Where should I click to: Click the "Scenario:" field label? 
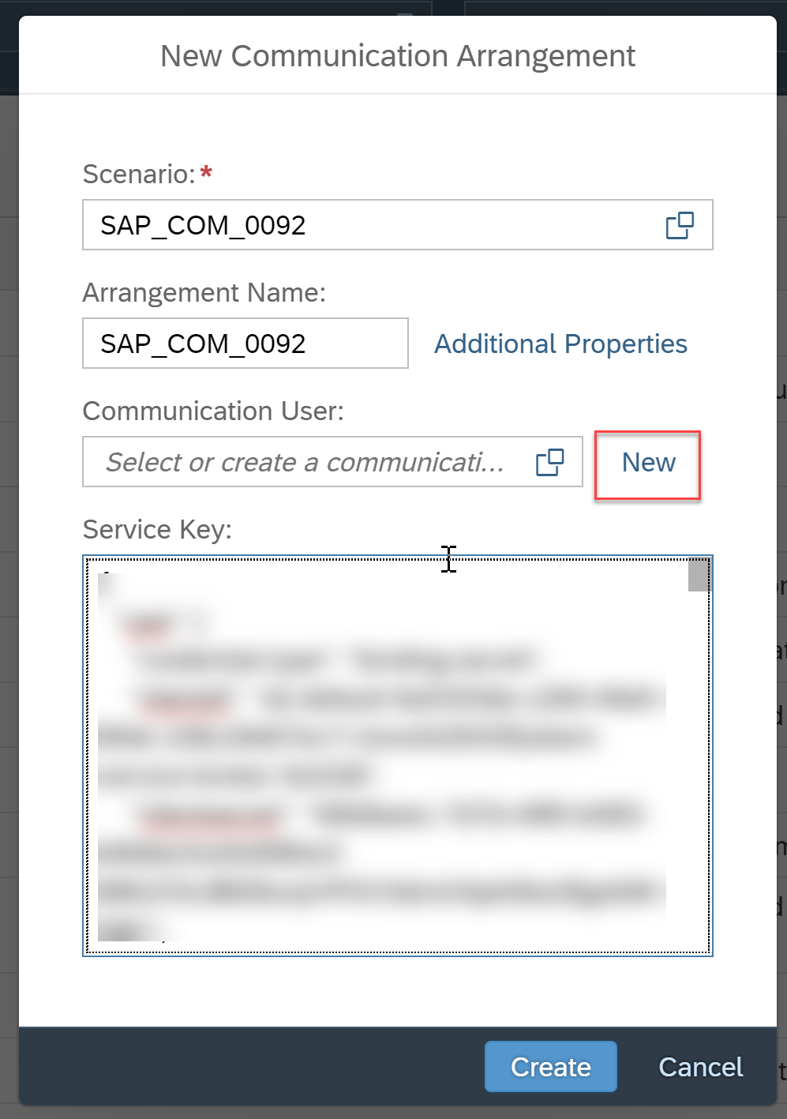pyautogui.click(x=139, y=174)
